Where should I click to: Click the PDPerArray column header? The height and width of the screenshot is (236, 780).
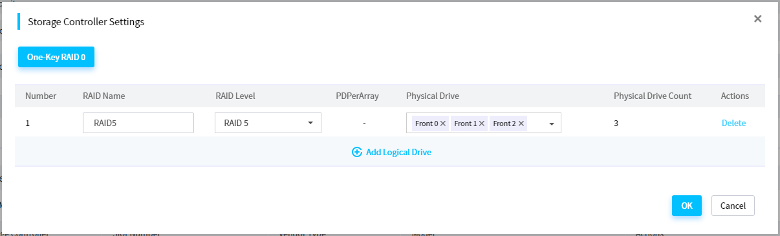[357, 96]
